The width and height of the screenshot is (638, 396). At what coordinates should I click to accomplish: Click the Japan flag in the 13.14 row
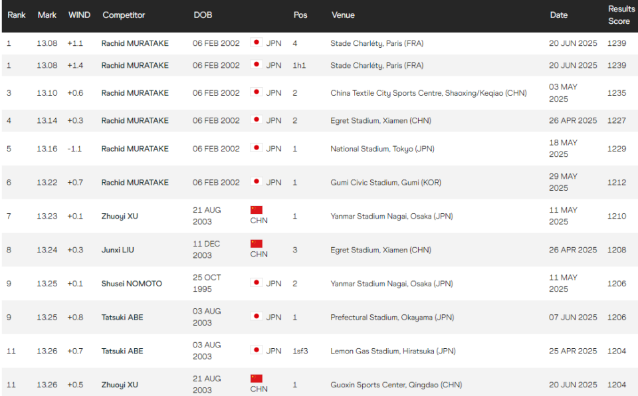pos(257,120)
